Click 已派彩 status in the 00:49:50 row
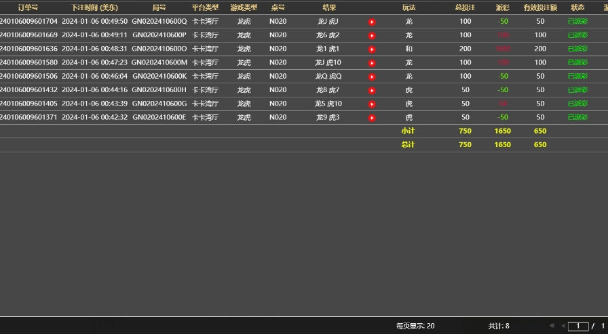Screen dimensions: 608x334 tap(577, 21)
